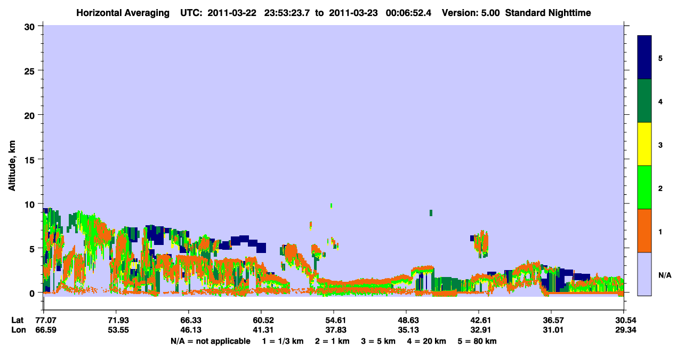Click colorbar label '2'

(660, 188)
